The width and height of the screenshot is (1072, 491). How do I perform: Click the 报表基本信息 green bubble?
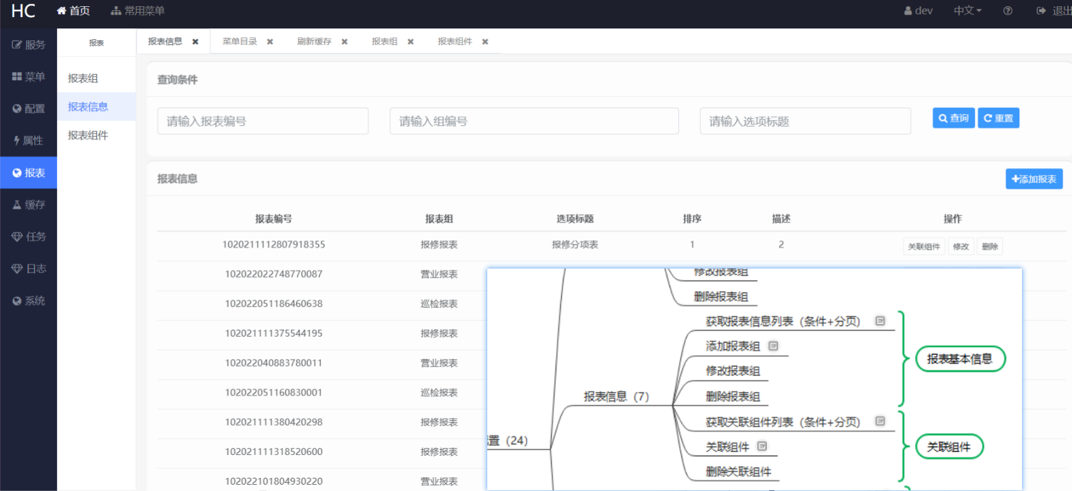[x=960, y=359]
